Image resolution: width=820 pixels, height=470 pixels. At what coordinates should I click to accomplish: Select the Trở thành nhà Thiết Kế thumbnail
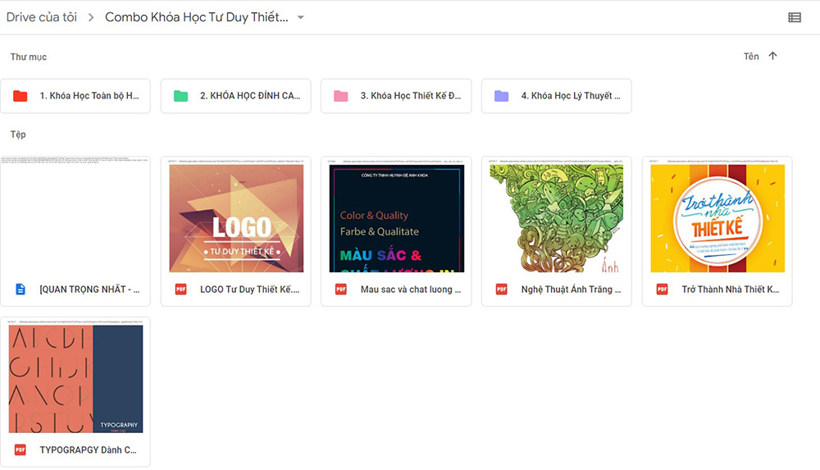click(x=717, y=218)
